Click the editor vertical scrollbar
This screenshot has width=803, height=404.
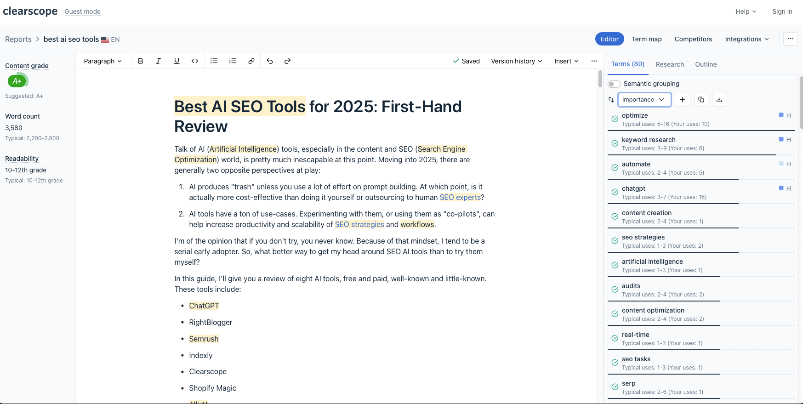coord(600,79)
